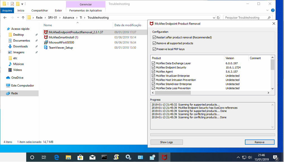Toggle Remove all supported products checkbox
The height and width of the screenshot is (162, 284).
(x=154, y=43)
